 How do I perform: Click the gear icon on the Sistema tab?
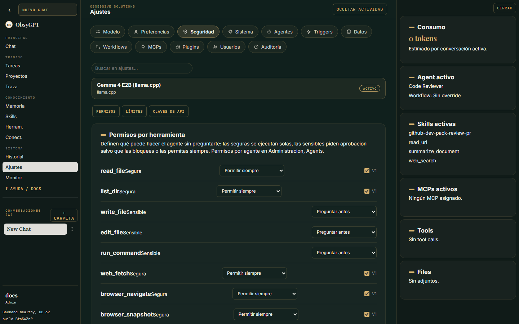(x=230, y=32)
